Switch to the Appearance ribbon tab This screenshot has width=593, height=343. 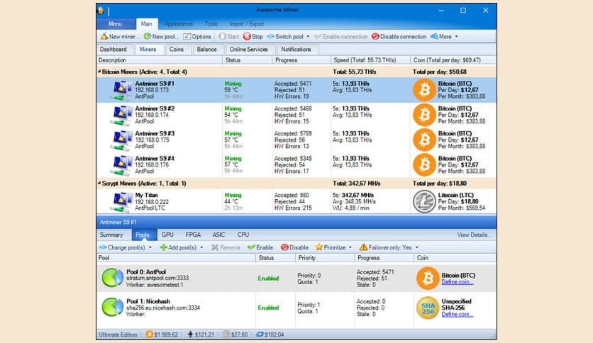[x=179, y=24]
